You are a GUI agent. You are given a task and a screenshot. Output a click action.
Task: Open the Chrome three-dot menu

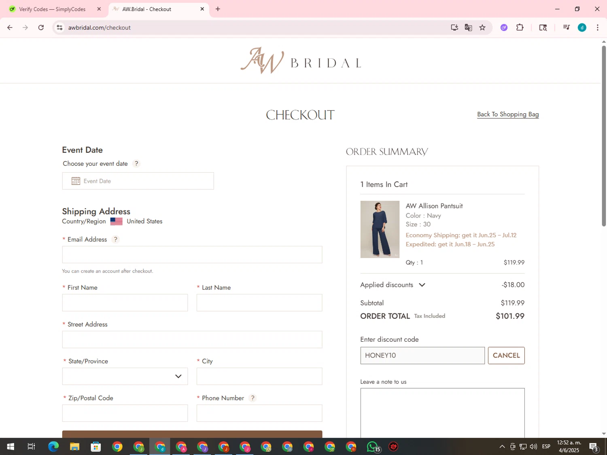point(598,28)
